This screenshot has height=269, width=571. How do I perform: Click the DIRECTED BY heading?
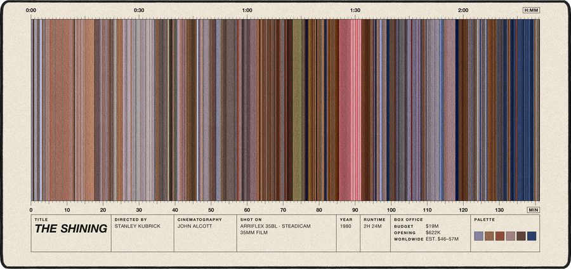[131, 220]
